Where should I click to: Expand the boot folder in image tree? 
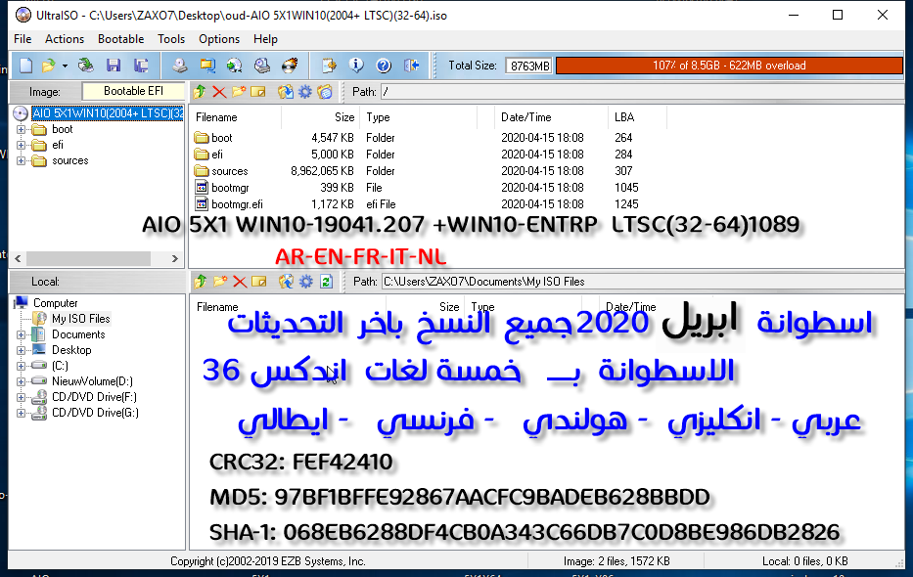(21, 129)
